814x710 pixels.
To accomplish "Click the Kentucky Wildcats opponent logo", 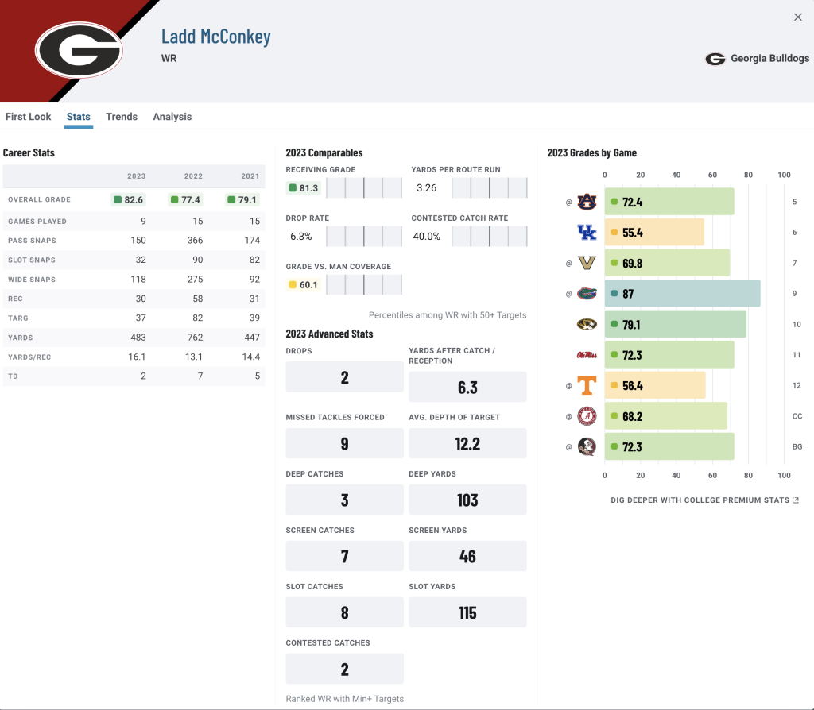I will tap(587, 233).
